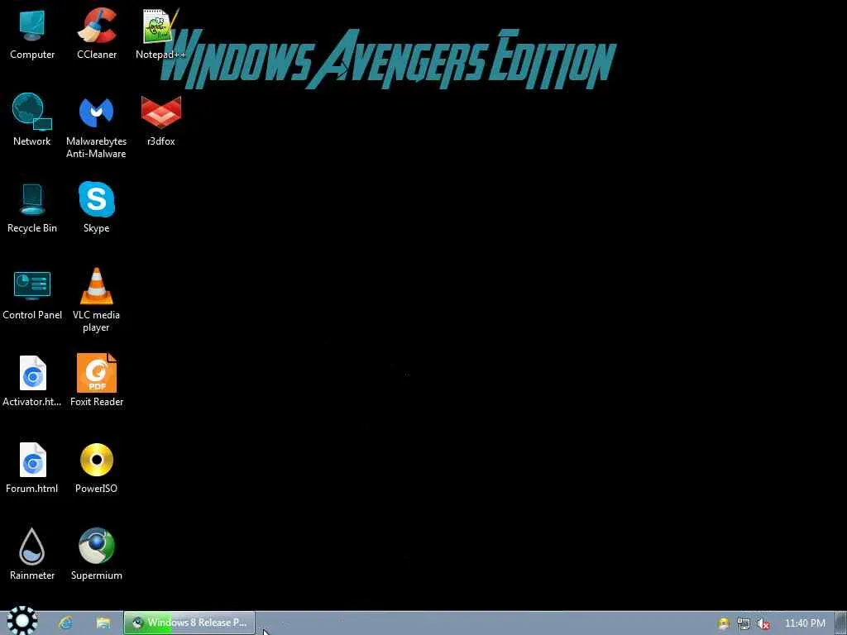Select the Forum.html file icon
Image resolution: width=847 pixels, height=635 pixels.
point(32,468)
